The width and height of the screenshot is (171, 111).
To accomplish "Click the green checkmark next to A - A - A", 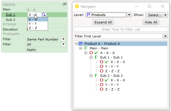I will pyautogui.click(x=96, y=53).
